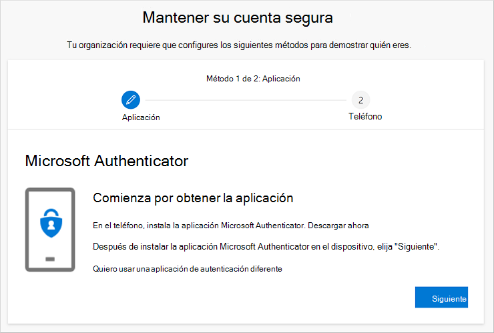494x333 pixels.
Task: Choose Quiero usar una aplicación de autenticación diferente
Action: point(188,269)
